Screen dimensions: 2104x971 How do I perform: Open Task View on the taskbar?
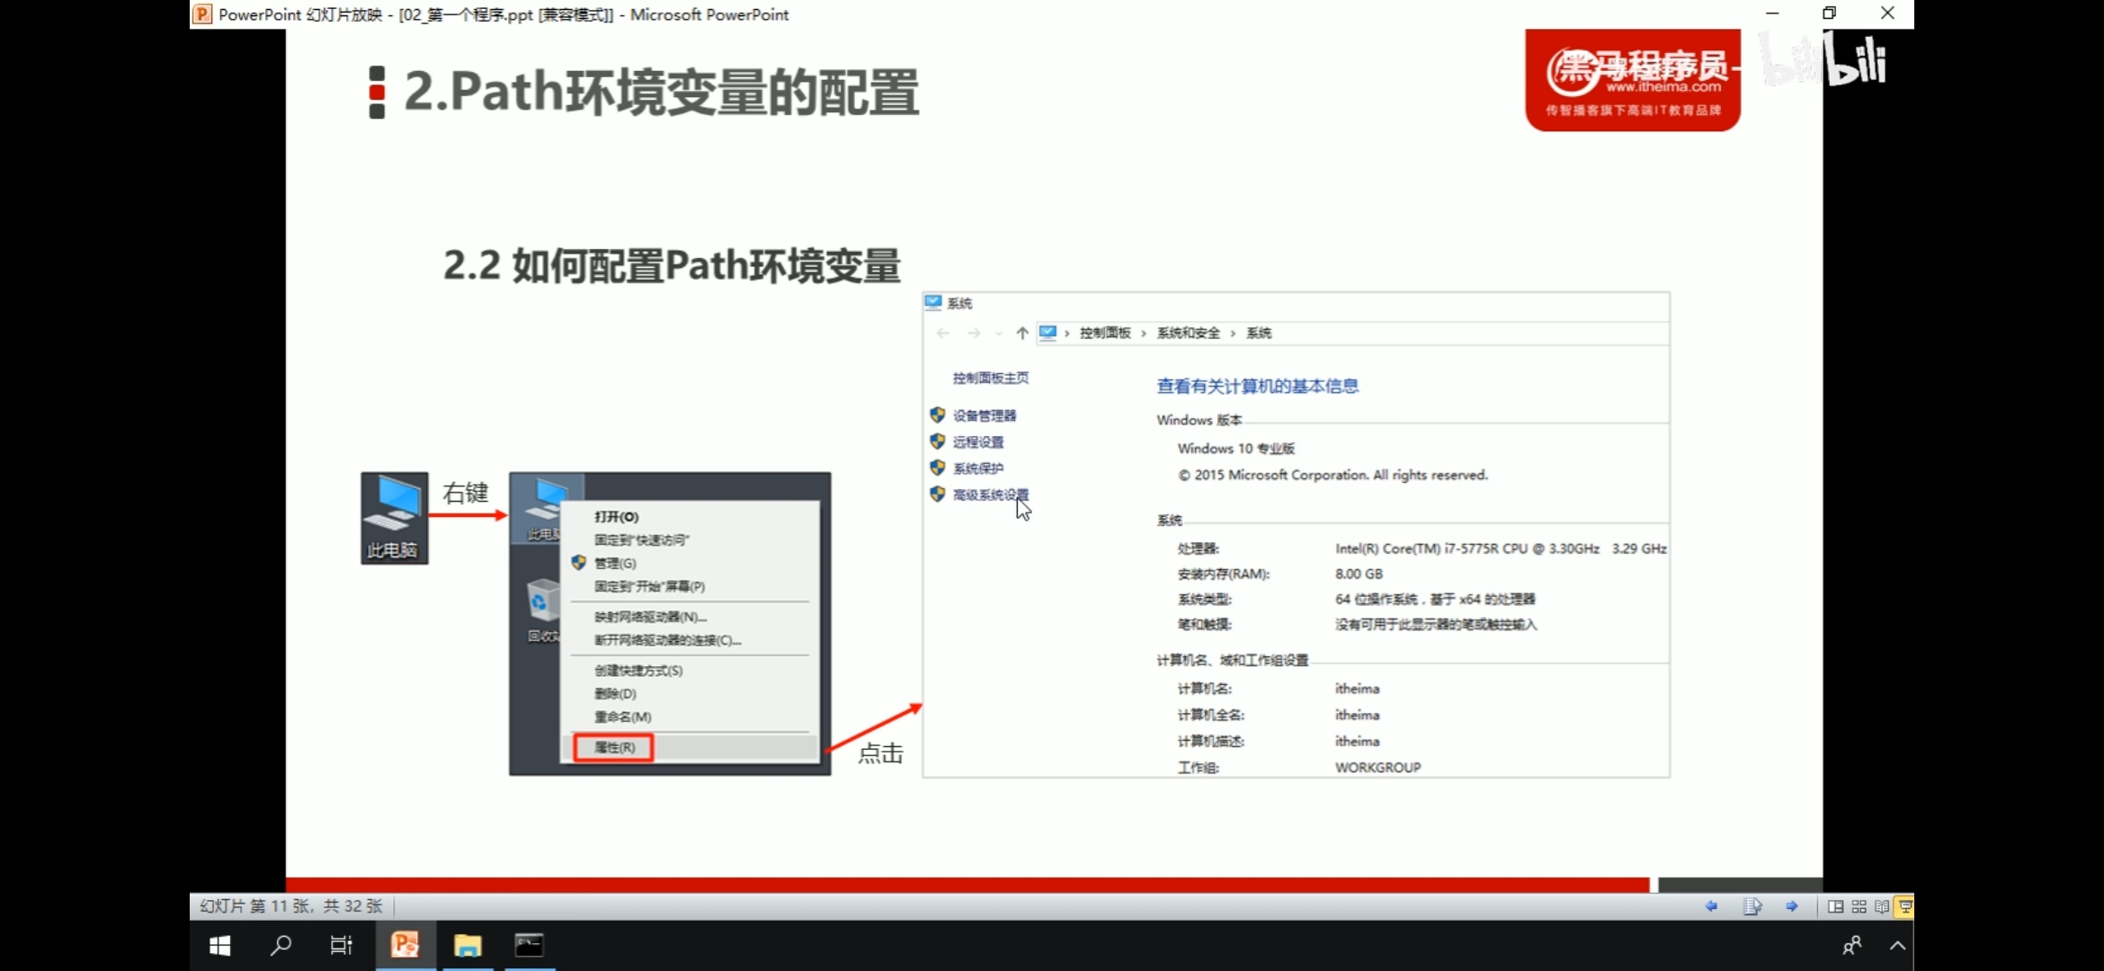pos(341,945)
